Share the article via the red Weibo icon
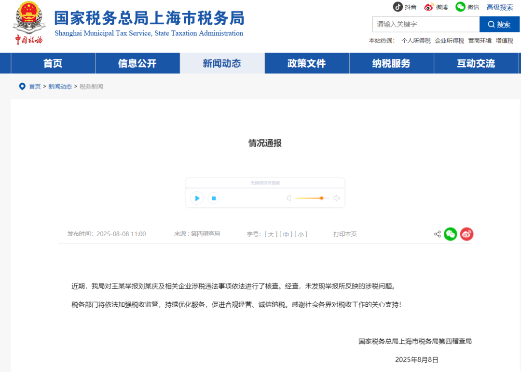 (466, 234)
